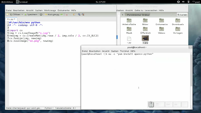Open terminal window Bearbeiten menu
201x113 pixels.
[x=95, y=51]
